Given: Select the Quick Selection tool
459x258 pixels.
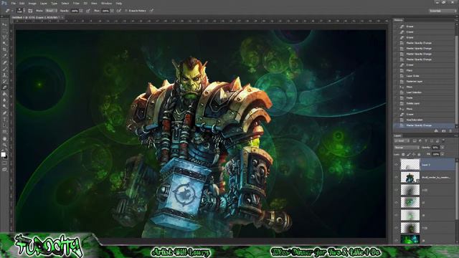Looking at the screenshot, I should click(x=4, y=43).
